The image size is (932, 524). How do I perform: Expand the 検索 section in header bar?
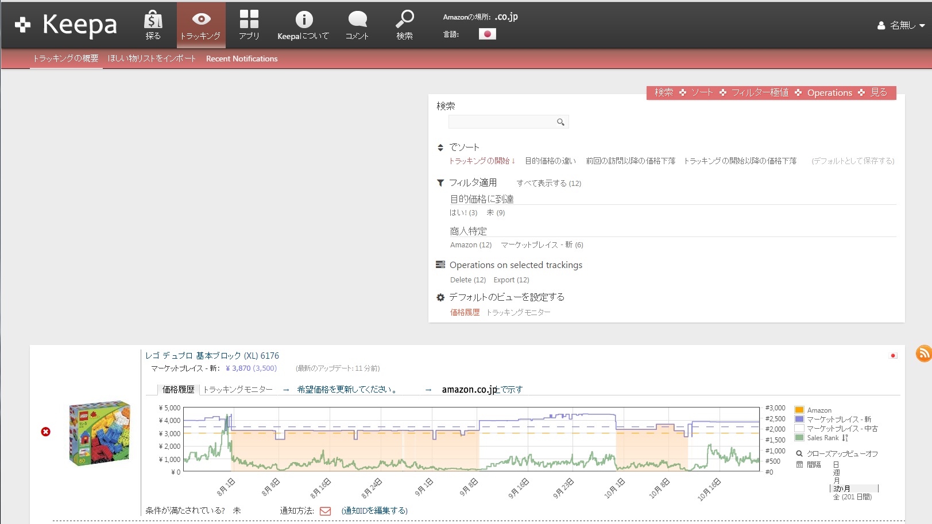(664, 92)
